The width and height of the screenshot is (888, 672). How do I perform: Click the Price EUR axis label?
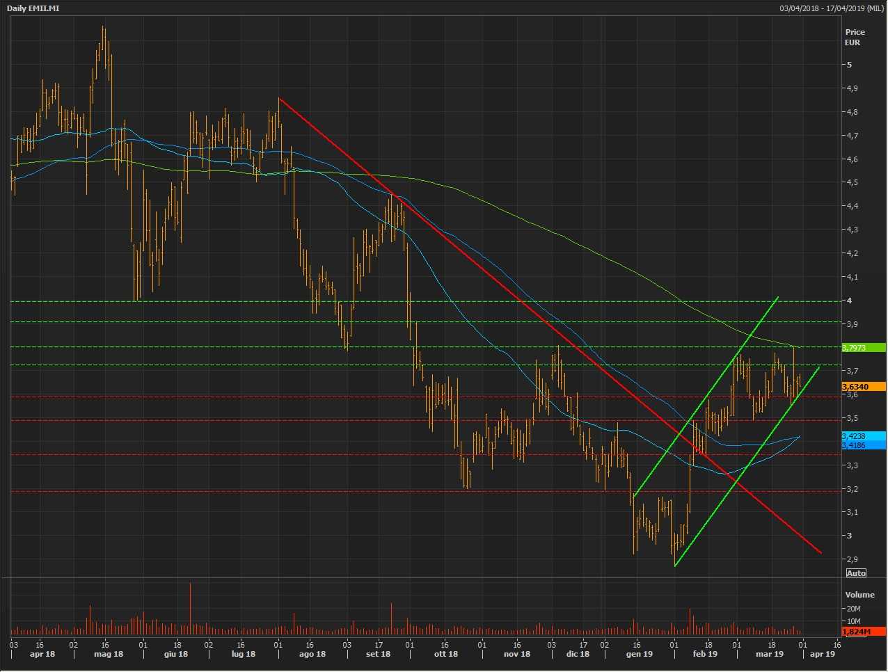coord(855,37)
